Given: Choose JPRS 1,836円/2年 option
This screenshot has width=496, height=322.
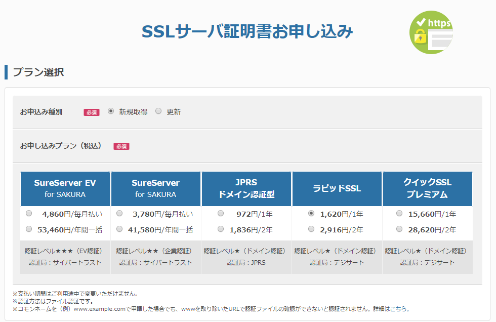Looking at the screenshot, I should [x=221, y=229].
